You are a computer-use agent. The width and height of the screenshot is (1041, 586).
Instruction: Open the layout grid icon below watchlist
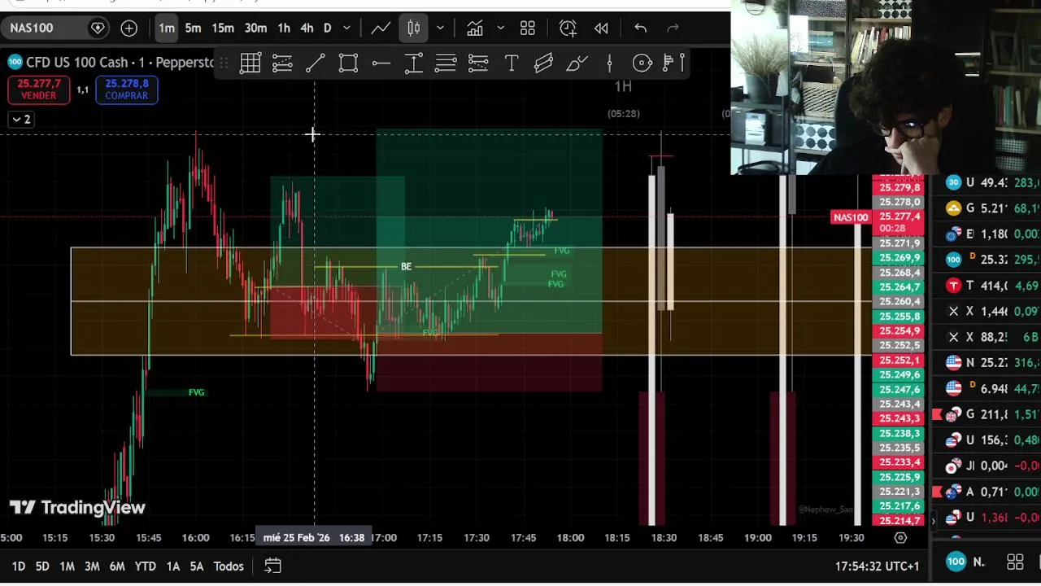[x=1015, y=562]
